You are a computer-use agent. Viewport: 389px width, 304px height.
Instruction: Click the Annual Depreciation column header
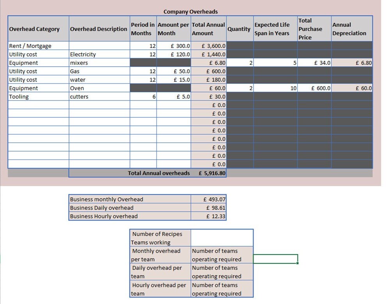(x=352, y=29)
